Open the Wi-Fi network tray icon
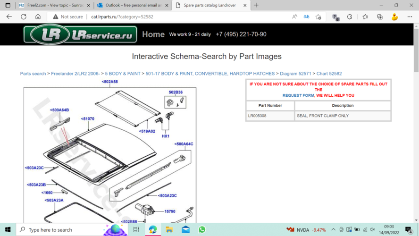 click(365, 229)
